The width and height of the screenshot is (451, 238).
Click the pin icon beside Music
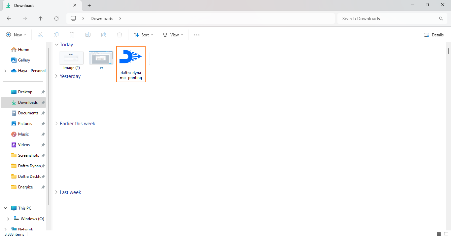[43, 134]
